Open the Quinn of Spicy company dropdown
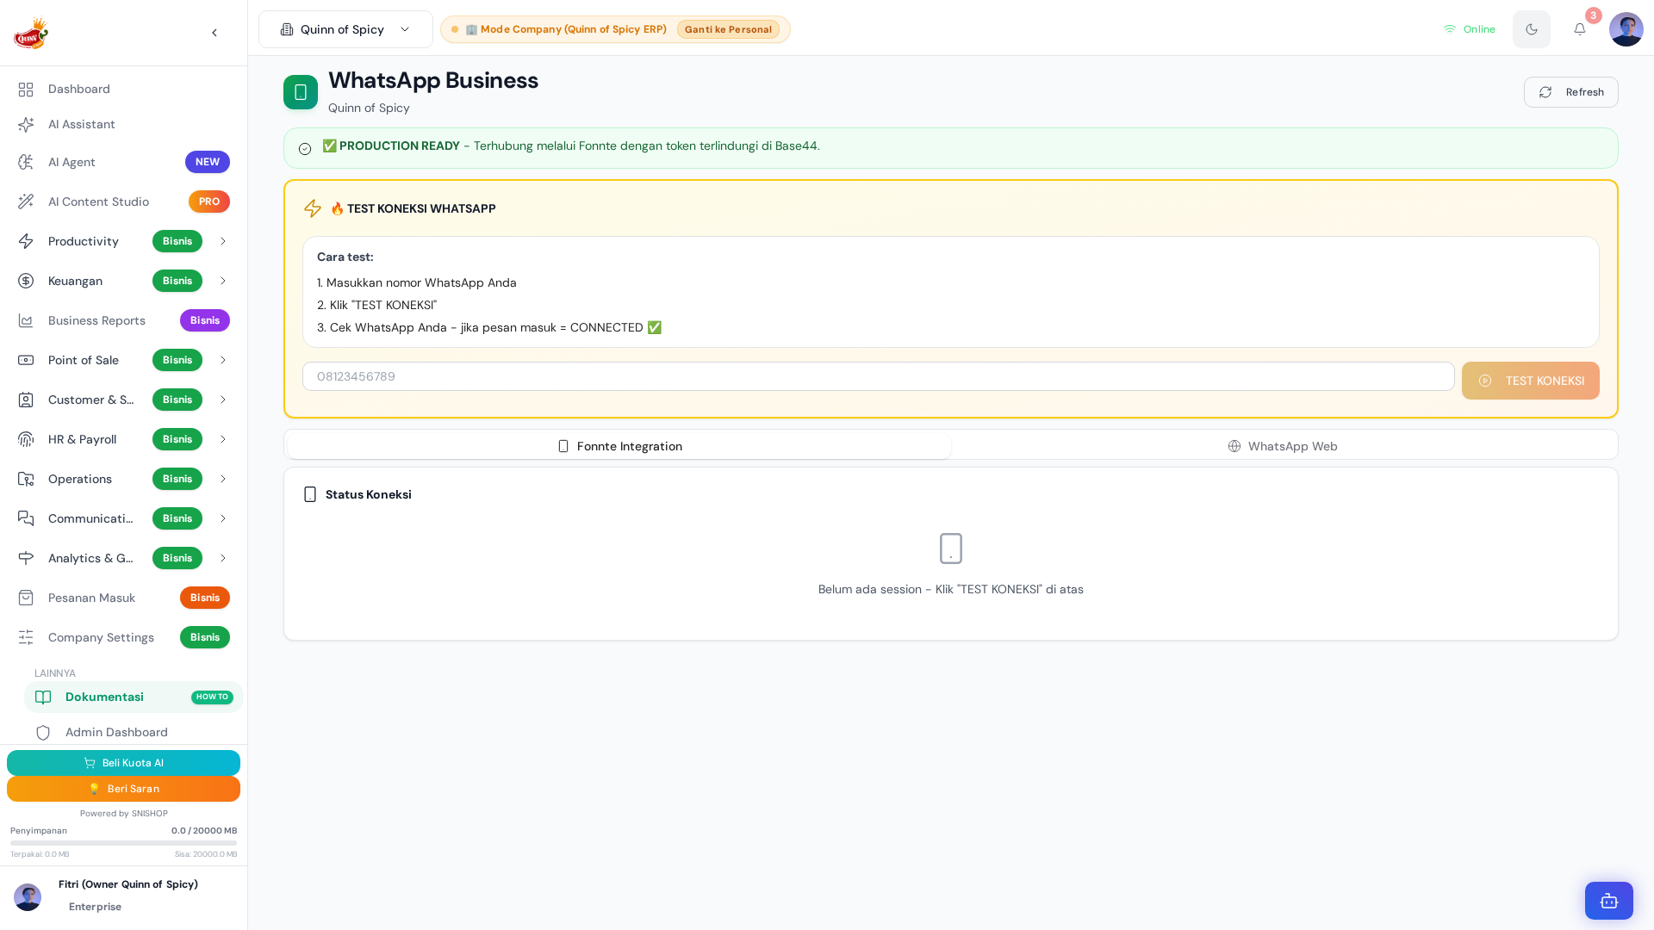The height and width of the screenshot is (930, 1654). (345, 29)
